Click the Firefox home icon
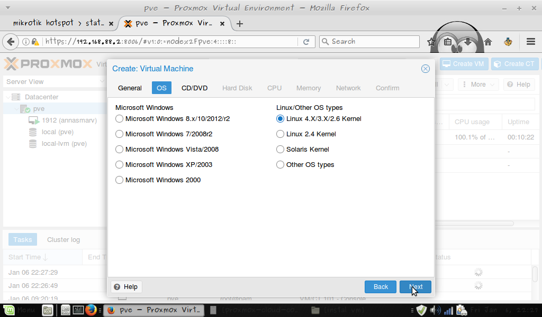Image resolution: width=542 pixels, height=317 pixels. (487, 42)
